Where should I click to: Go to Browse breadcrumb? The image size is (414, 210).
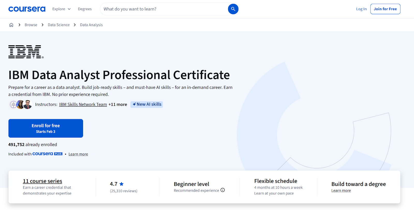coord(31,25)
